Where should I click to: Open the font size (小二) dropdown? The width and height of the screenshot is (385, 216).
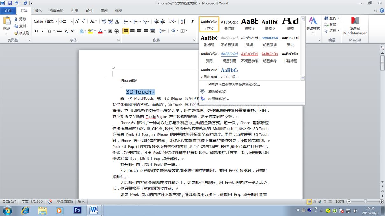[x=72, y=21]
